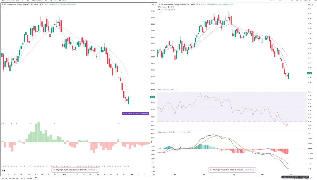Click the left chart's extended-hours session indicator icon
Image resolution: width=317 pixels, height=180 pixels.
(x=40, y=4)
